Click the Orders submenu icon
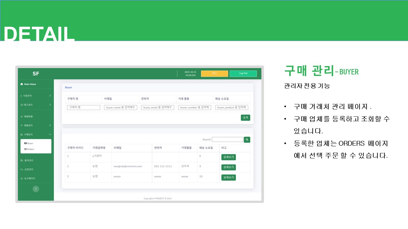Image resolution: width=408 pixels, height=229 pixels. pyautogui.click(x=25, y=149)
